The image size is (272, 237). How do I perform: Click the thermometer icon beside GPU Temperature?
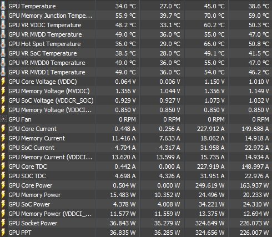3,6
